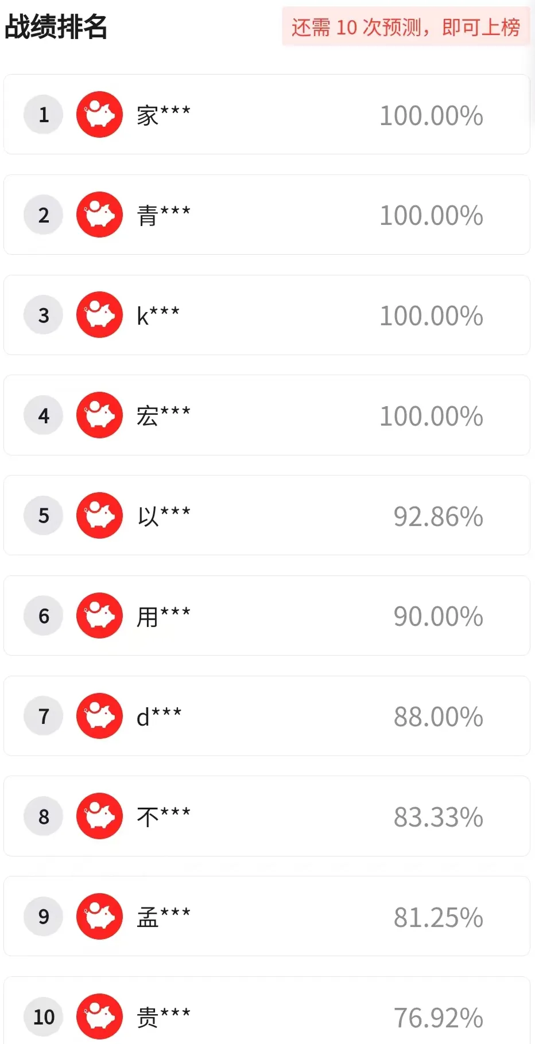This screenshot has width=535, height=1044.
Task: Select the pig avatar for 用***
Action: click(x=99, y=616)
